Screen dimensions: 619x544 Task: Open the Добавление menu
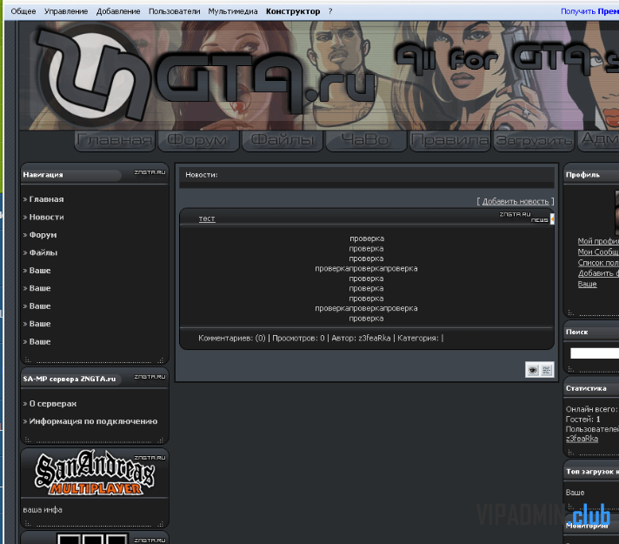point(118,11)
